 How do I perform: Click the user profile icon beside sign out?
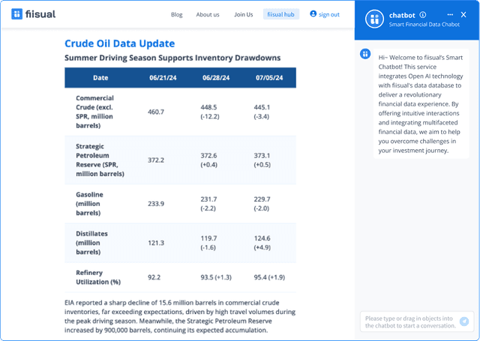coord(313,14)
